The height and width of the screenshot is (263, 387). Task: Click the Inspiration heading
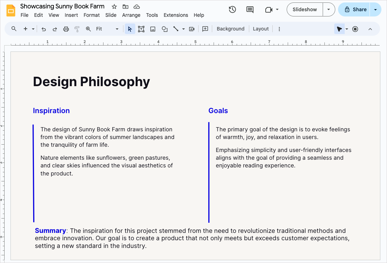tap(51, 111)
